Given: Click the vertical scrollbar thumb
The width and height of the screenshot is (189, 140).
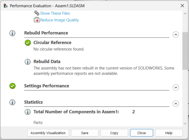Looking at the screenshot, I should pyautogui.click(x=185, y=51).
